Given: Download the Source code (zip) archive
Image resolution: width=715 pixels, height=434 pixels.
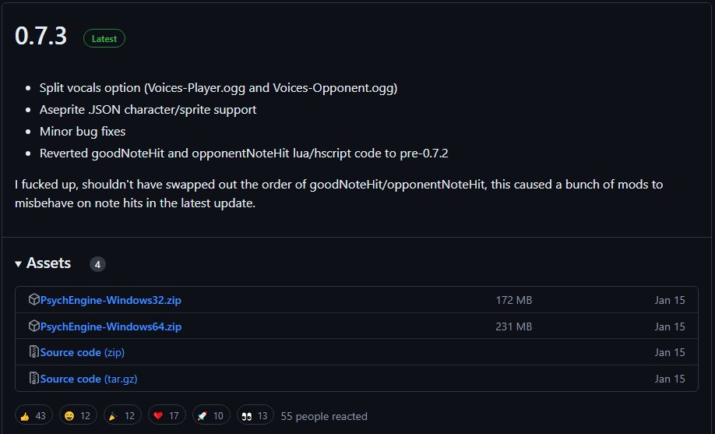Looking at the screenshot, I should pos(82,352).
